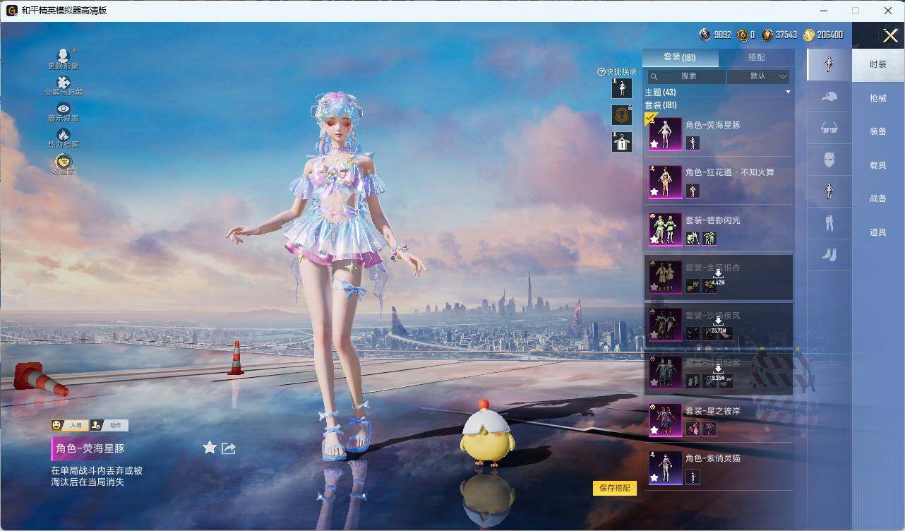The height and width of the screenshot is (531, 905).
Task: Click the small piece icon under 角色-紫俏灵猫
Action: pos(693,477)
